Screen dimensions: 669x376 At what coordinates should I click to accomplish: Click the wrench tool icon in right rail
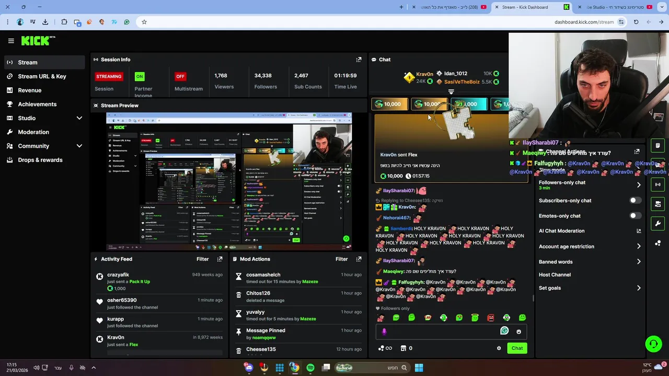click(658, 224)
